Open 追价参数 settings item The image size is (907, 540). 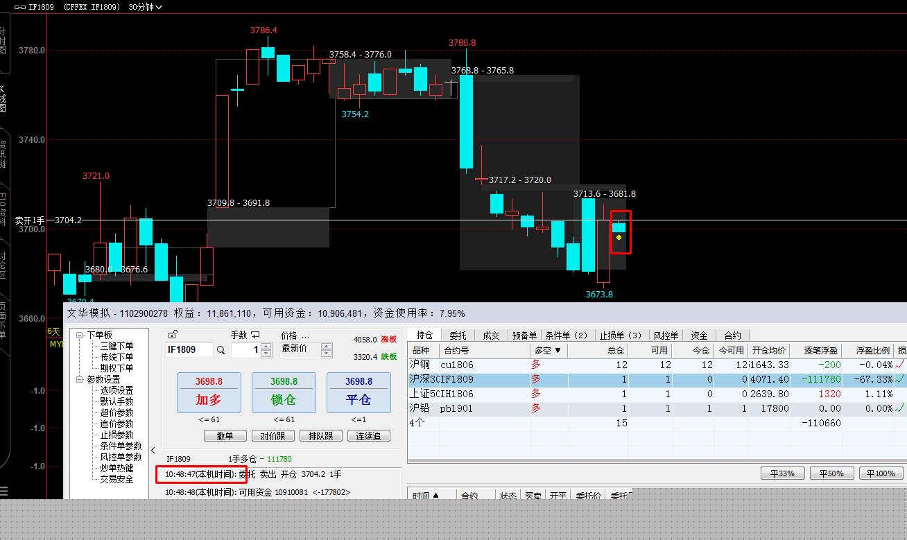(116, 424)
